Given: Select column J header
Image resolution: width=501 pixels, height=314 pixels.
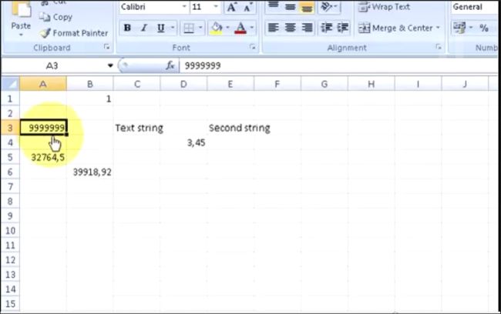Looking at the screenshot, I should (465, 84).
